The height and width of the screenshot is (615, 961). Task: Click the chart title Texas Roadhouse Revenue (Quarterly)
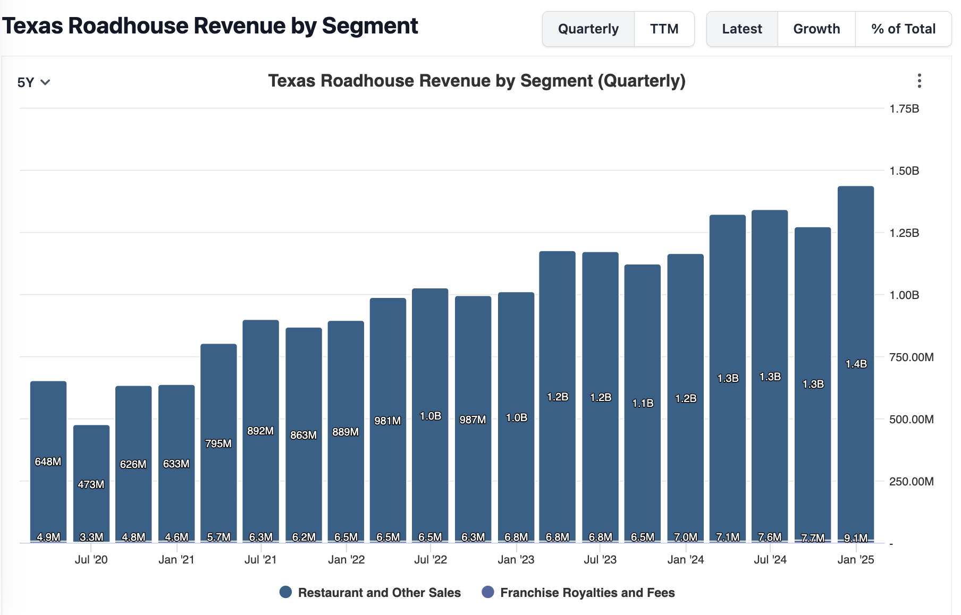[x=477, y=81]
